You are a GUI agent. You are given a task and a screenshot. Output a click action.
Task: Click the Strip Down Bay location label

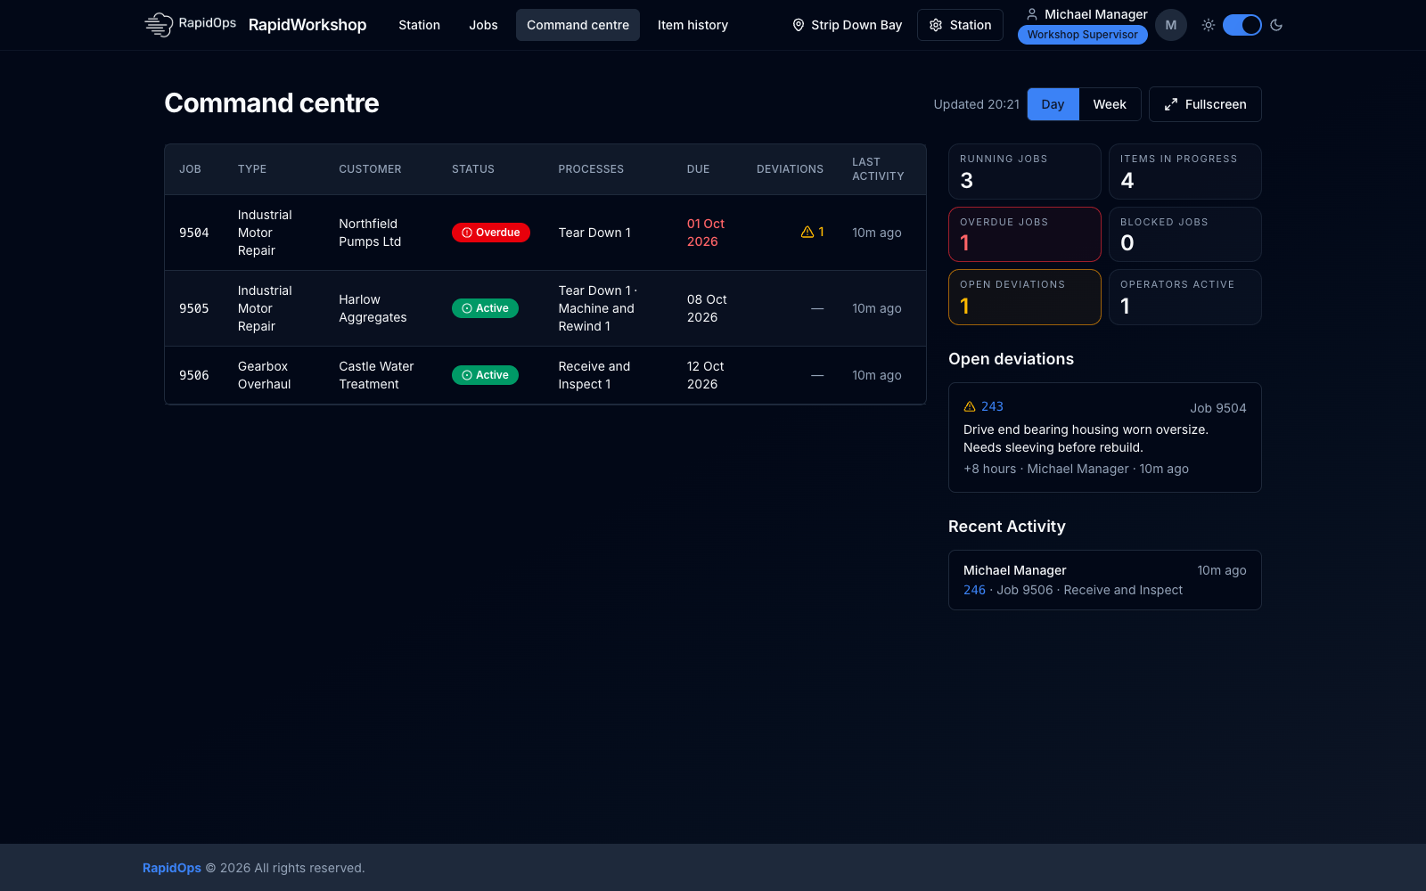coord(856,25)
